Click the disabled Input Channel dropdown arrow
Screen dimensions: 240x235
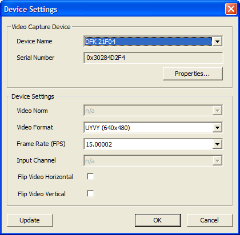(217, 161)
